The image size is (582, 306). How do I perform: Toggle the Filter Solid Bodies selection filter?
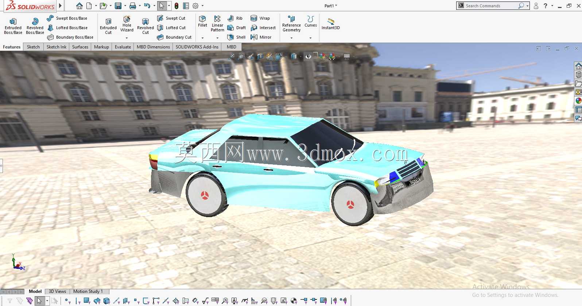pos(106,301)
